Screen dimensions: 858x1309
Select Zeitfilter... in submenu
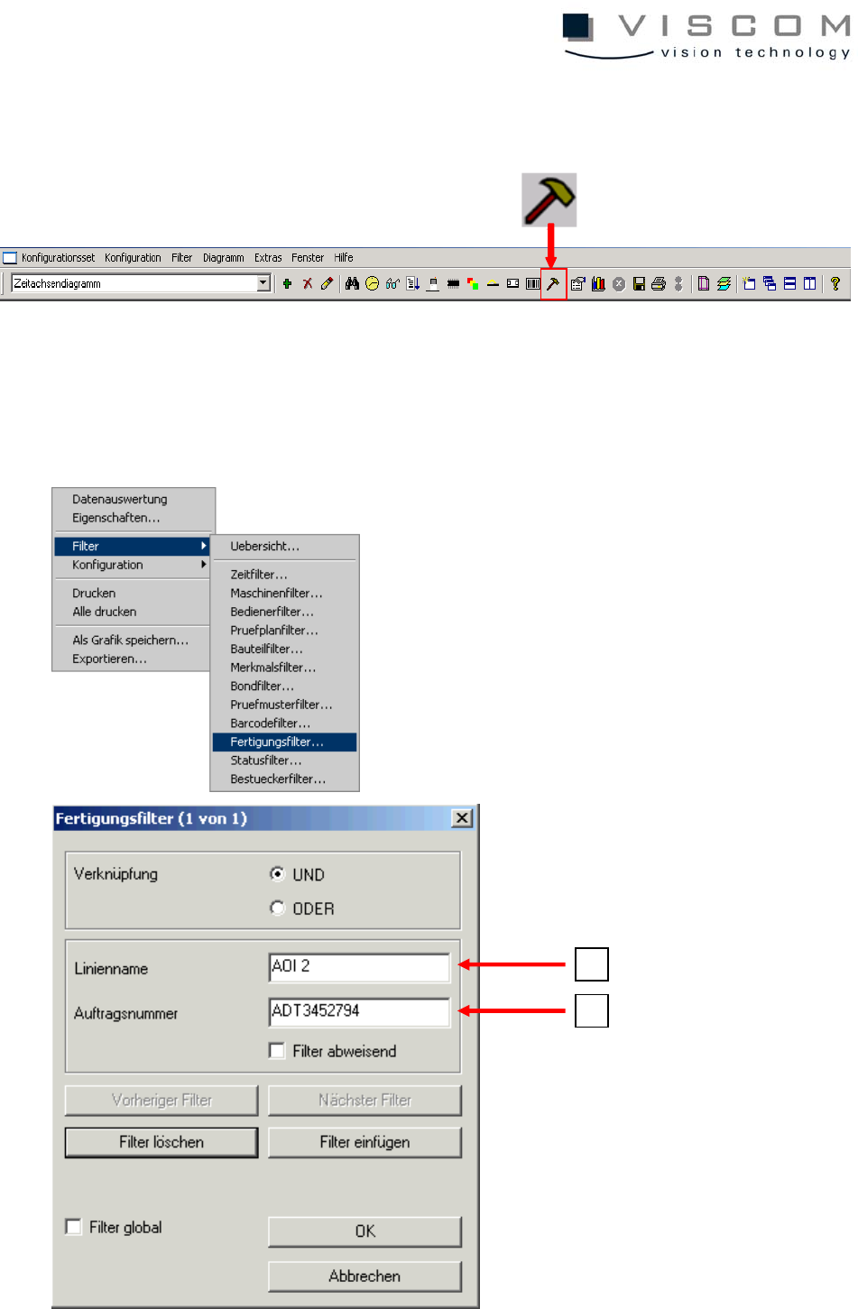click(259, 574)
